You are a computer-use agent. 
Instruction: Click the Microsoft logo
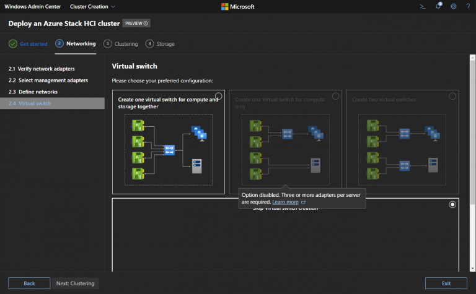click(238, 6)
